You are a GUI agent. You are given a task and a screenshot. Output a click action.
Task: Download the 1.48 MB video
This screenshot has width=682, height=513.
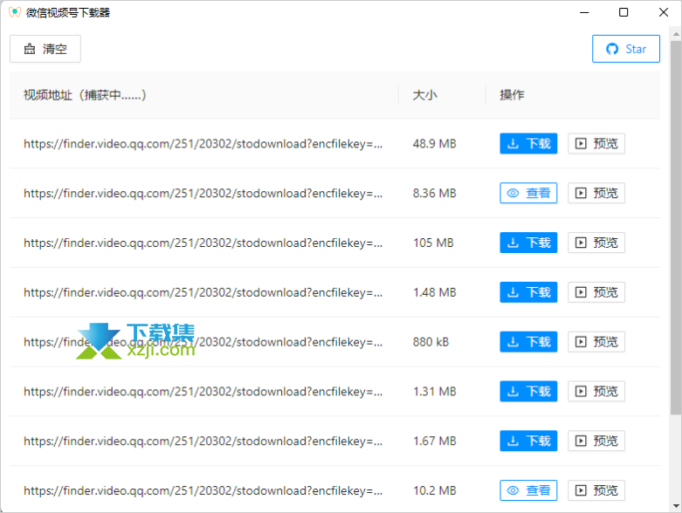tap(528, 292)
